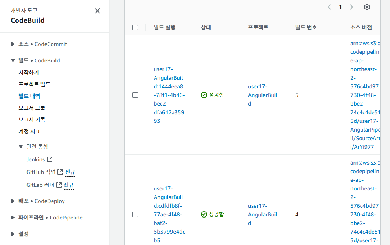Open GitHub 작업 external link icon
The width and height of the screenshot is (390, 245).
coord(60,172)
